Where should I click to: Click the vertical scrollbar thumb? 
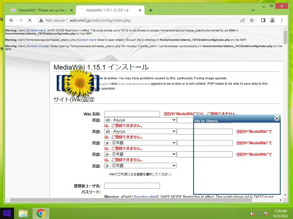pos(285,37)
